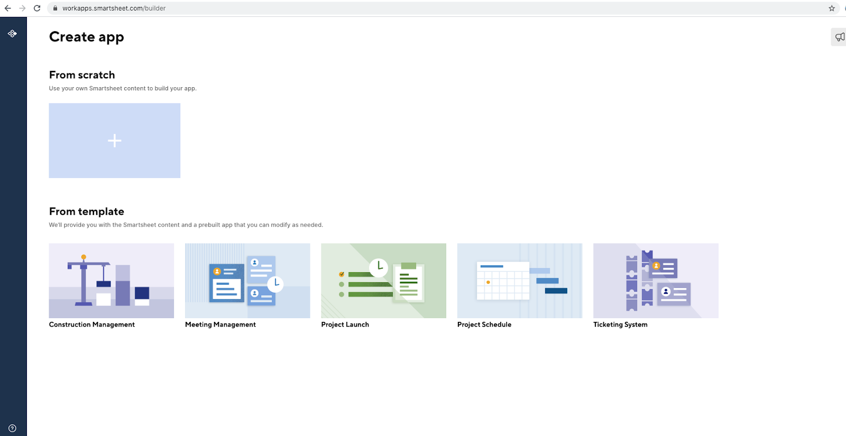Viewport: 846px width, 436px height.
Task: Click 'Use your own Smartsheet content' text
Action: [x=123, y=88]
